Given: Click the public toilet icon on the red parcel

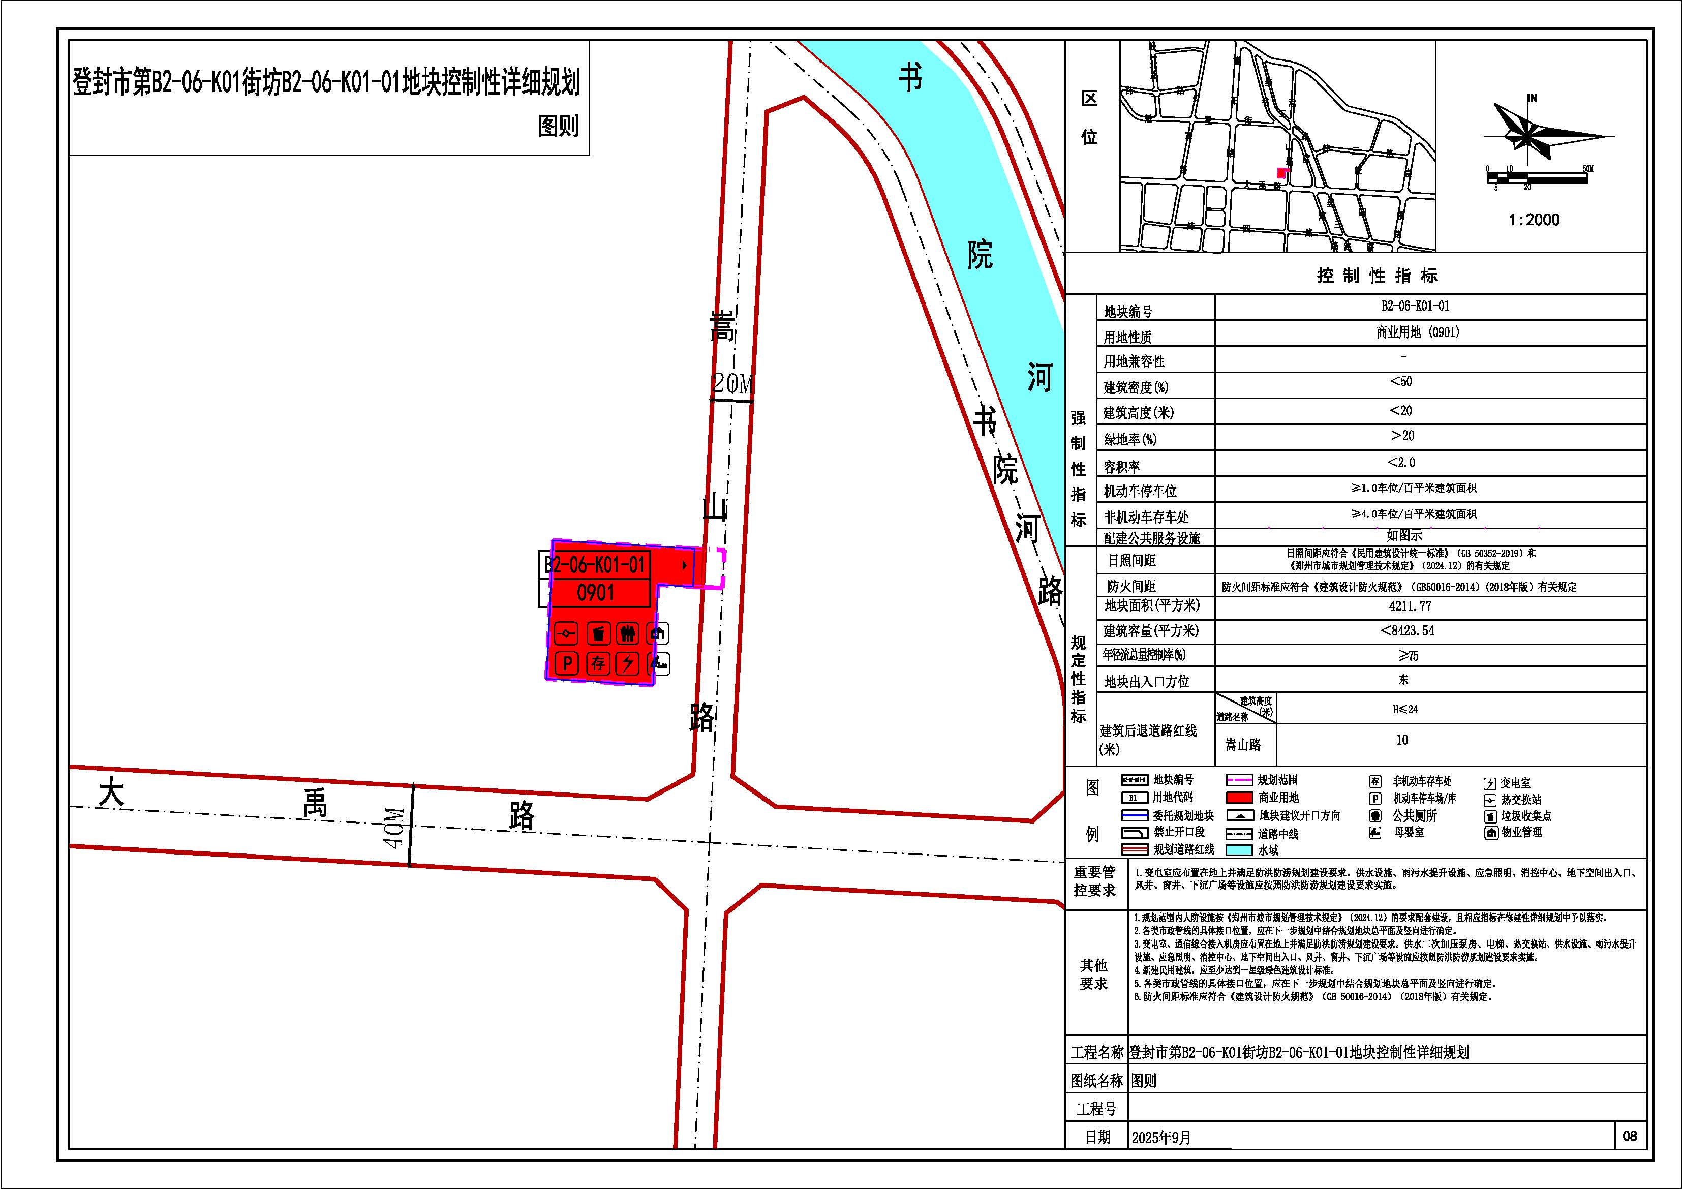Looking at the screenshot, I should point(628,633).
